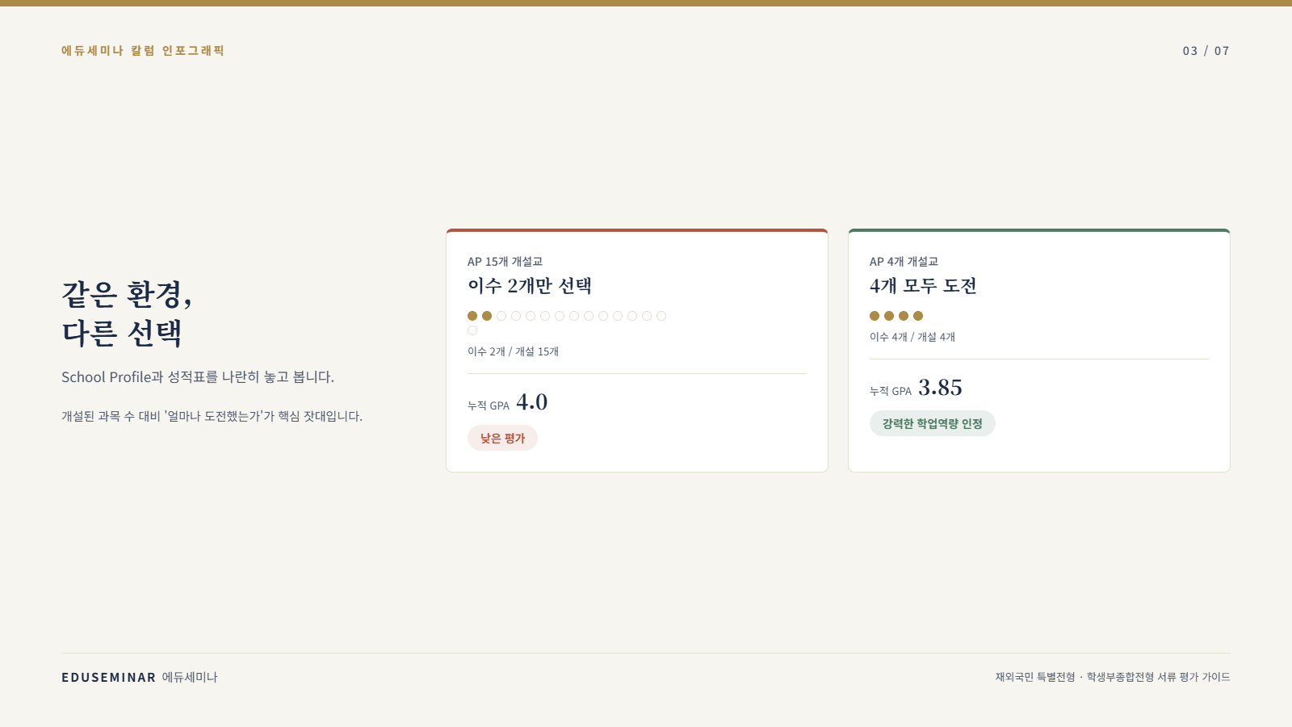This screenshot has height=727, width=1292.
Task: Click the '이수 2개 / 개설 15개' caption
Action: pyautogui.click(x=513, y=351)
